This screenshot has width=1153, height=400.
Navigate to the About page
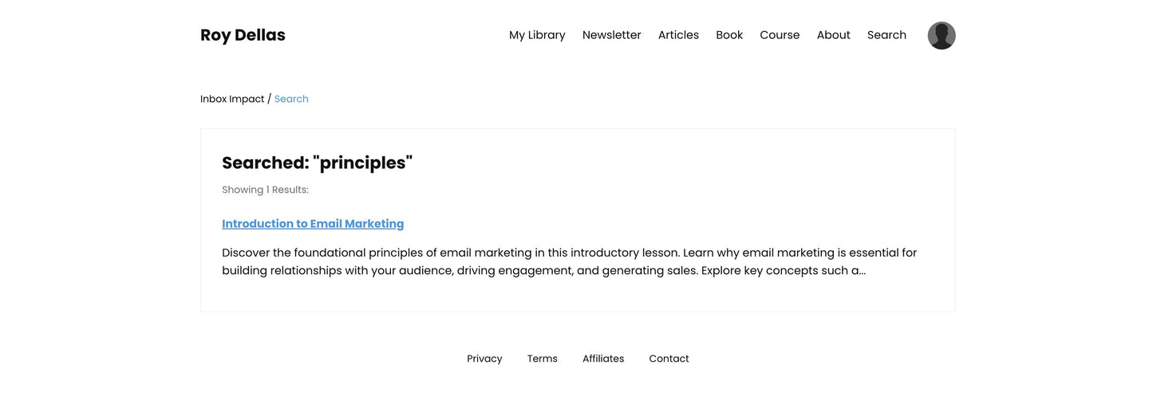click(833, 35)
